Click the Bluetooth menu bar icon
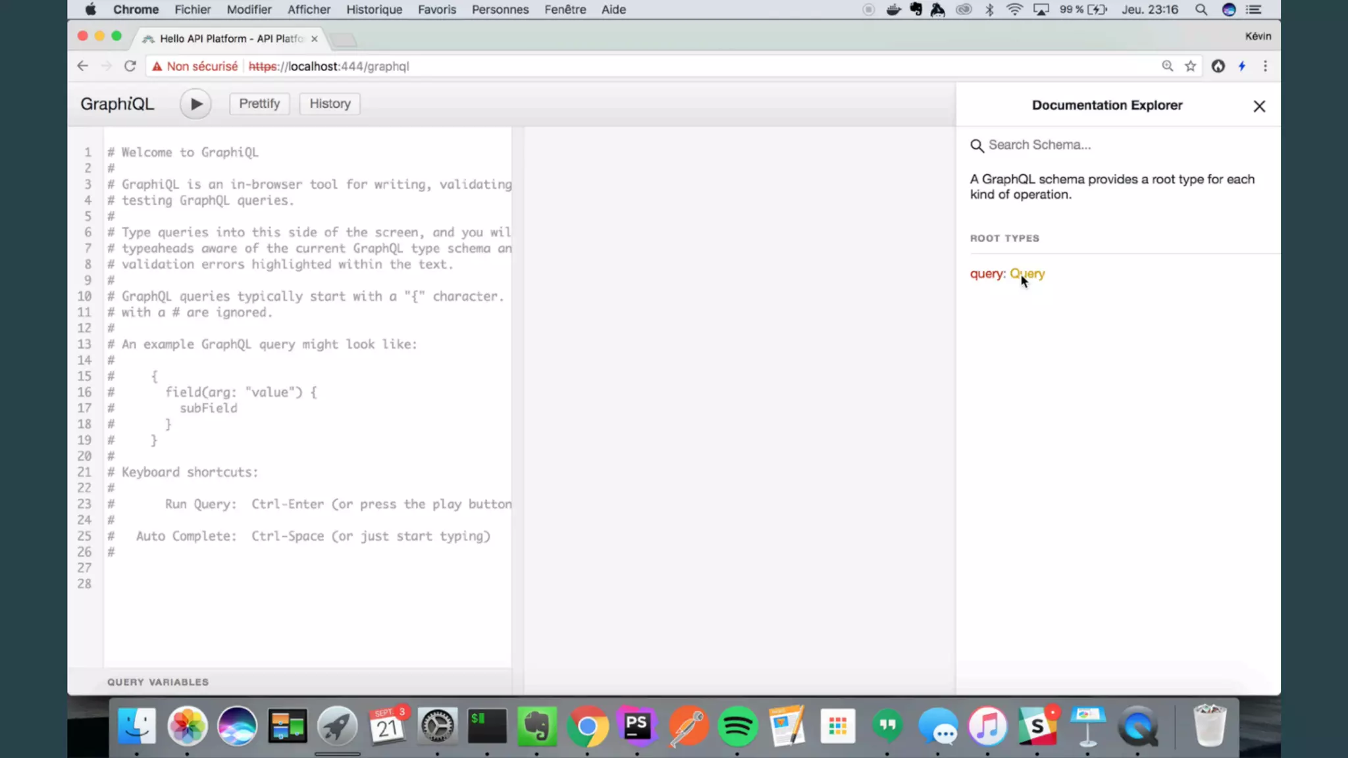Image resolution: width=1348 pixels, height=758 pixels. (989, 9)
